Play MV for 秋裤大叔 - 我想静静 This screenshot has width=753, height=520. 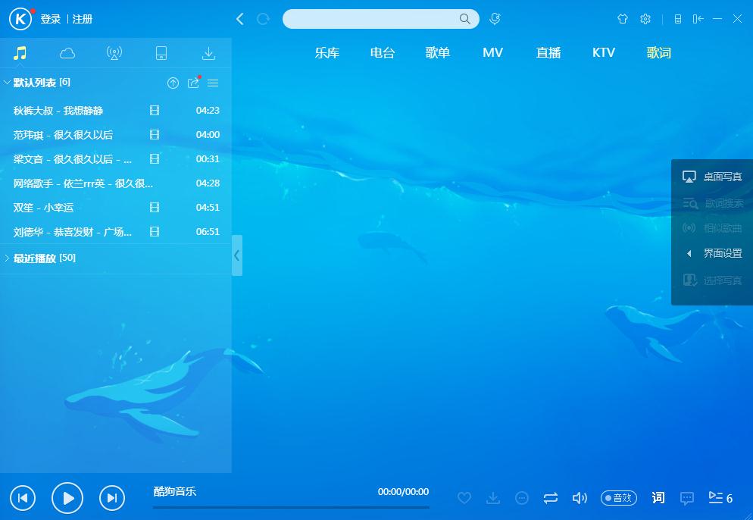click(x=154, y=111)
